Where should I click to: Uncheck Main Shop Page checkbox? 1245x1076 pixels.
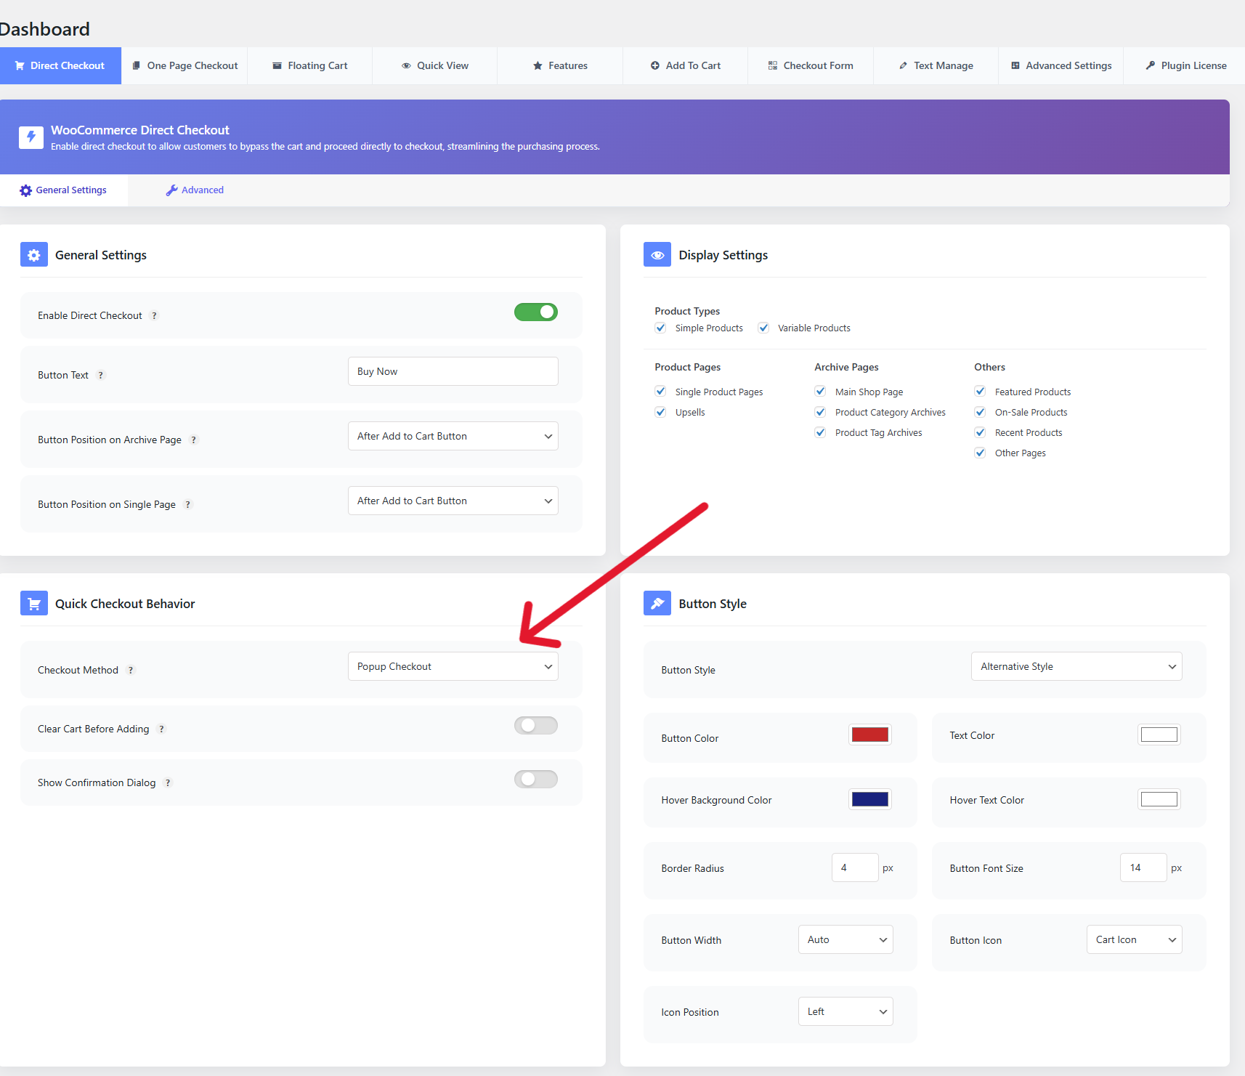tap(820, 391)
